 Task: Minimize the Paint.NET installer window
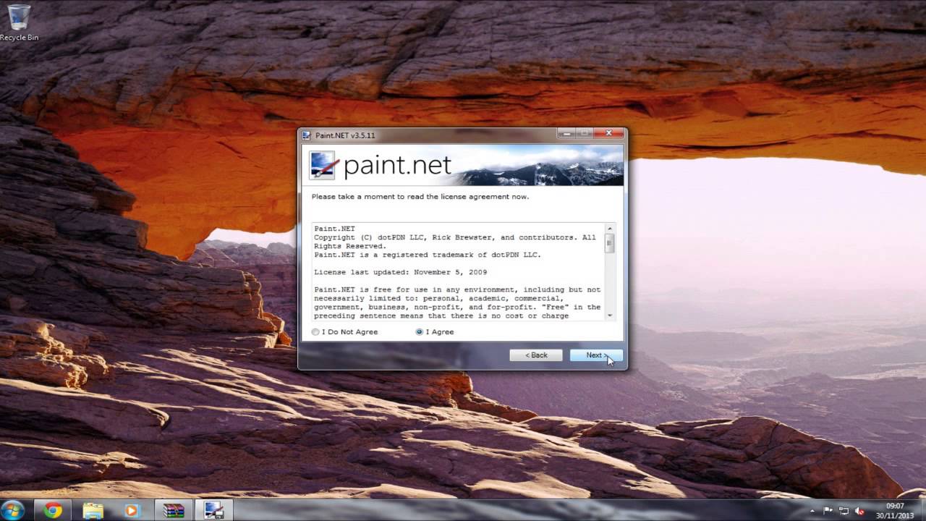(x=566, y=134)
